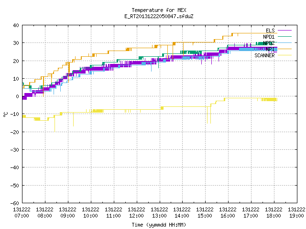Click the x-axis tick label '131222 11:00'
The image size is (306, 229).
(114, 212)
